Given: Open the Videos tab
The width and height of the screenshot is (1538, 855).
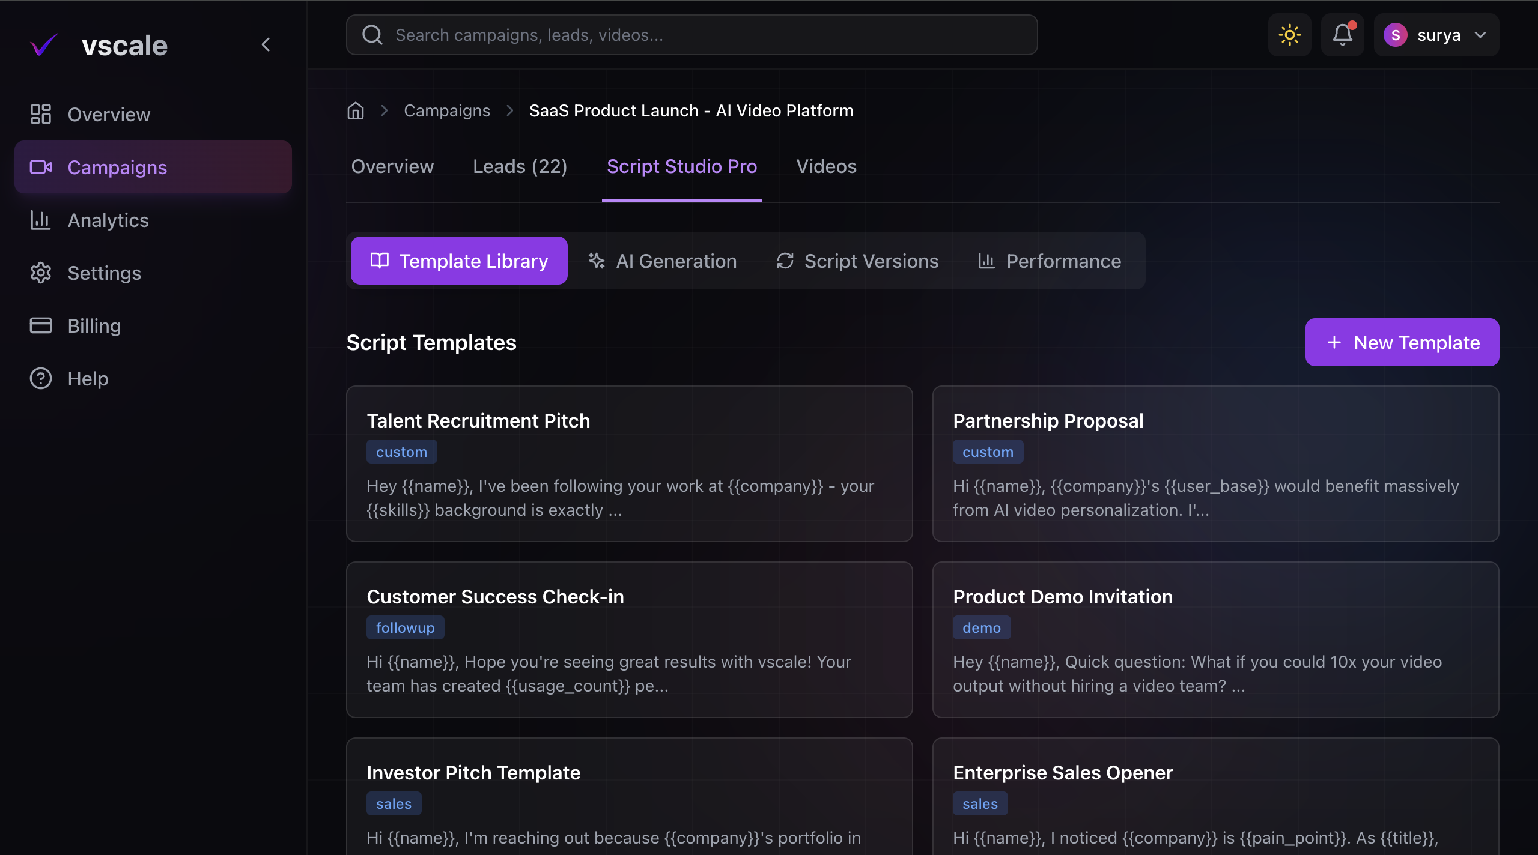Looking at the screenshot, I should (x=826, y=166).
